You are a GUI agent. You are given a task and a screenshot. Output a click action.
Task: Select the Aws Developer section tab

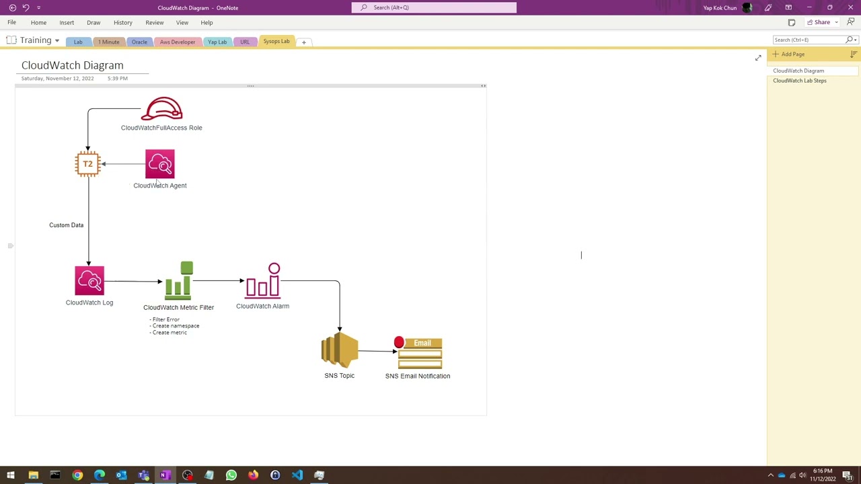tap(178, 42)
